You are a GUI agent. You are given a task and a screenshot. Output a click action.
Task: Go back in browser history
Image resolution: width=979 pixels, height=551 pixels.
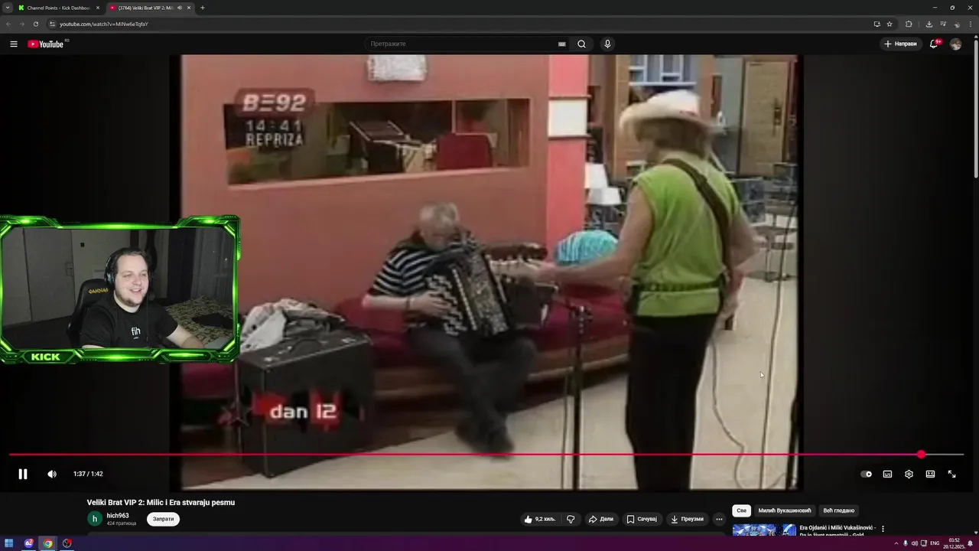pos(8,24)
